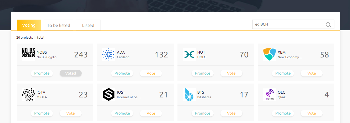
Task: Click the eg:BCH search input field
Action: (288, 24)
